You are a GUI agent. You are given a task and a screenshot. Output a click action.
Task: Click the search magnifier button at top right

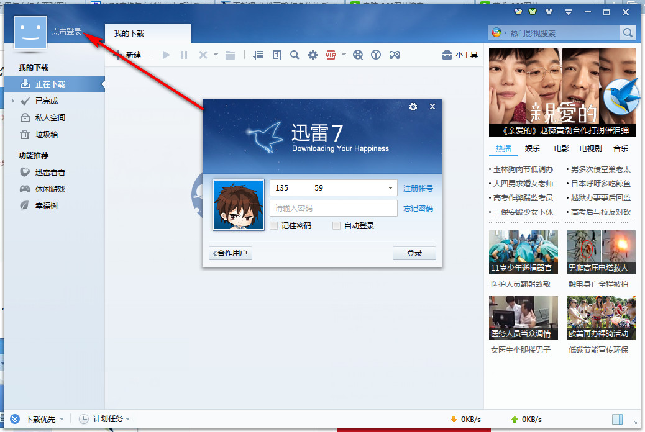(x=628, y=32)
